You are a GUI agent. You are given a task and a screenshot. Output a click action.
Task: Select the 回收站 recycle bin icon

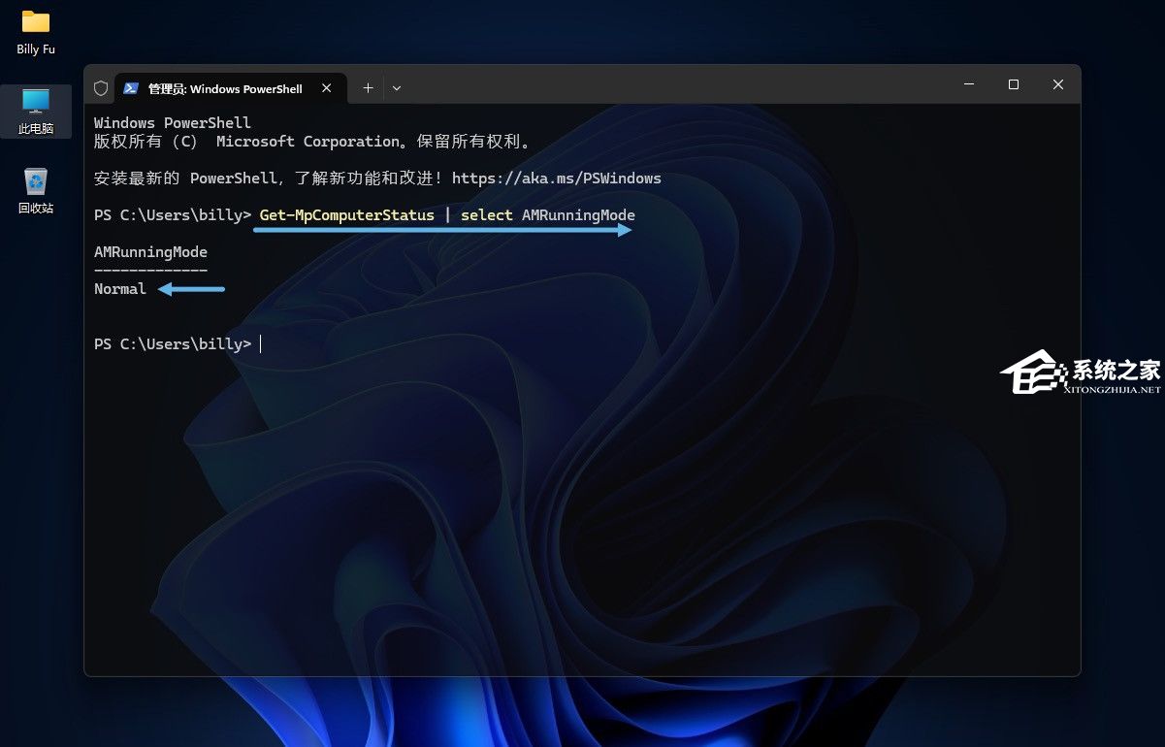click(x=36, y=191)
